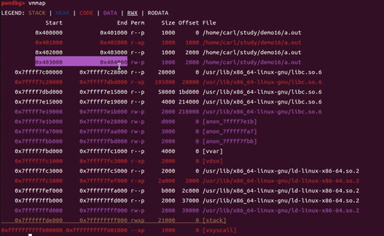Select the DATA legend label
384x236 pixels.
point(110,13)
